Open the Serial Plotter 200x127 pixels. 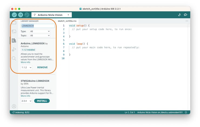pos(179,15)
